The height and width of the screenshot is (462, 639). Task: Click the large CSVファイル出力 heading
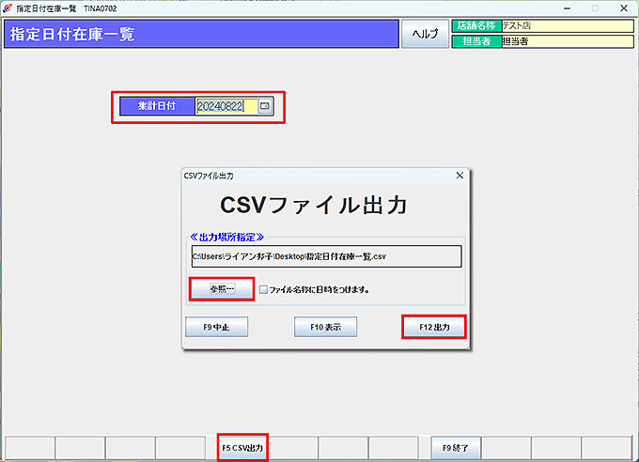point(313,205)
